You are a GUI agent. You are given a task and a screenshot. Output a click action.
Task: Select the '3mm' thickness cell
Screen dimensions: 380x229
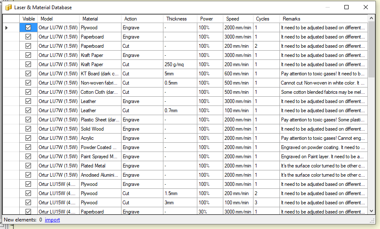point(180,202)
